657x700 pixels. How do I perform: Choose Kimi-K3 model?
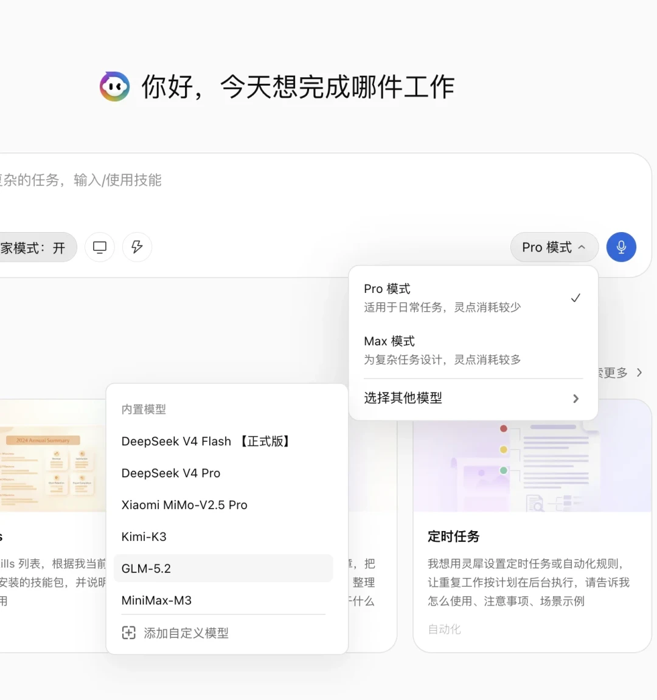(x=223, y=536)
